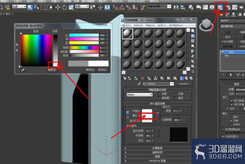This screenshot has height=164, width=245.
Task: Click 重置(R) button in Color Selector
Action: pyautogui.click(x=52, y=70)
